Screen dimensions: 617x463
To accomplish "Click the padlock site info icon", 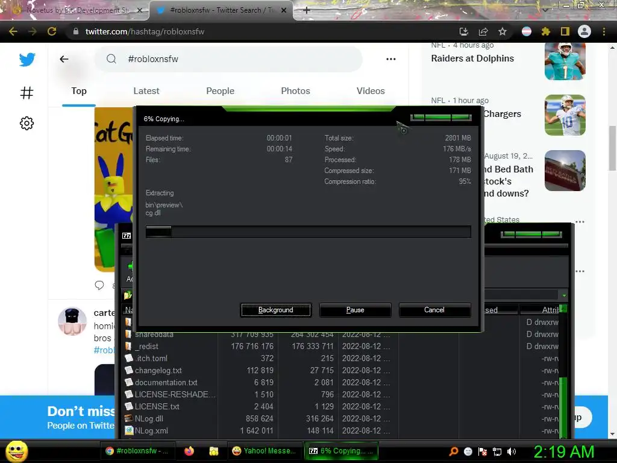I will [75, 31].
